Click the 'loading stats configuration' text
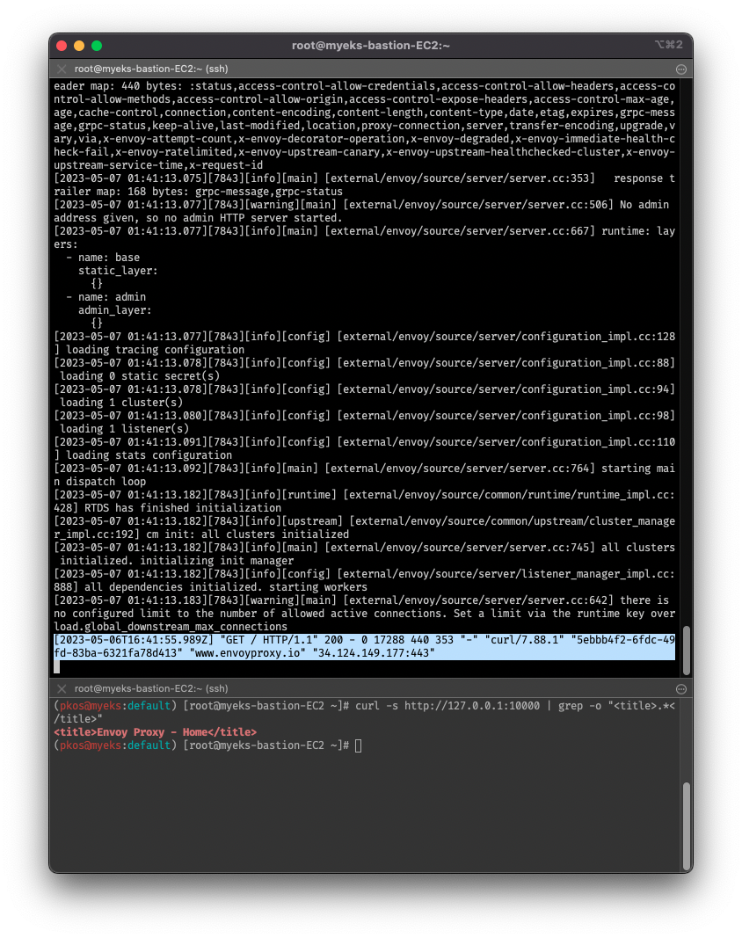The height and width of the screenshot is (938, 742). click(x=149, y=455)
